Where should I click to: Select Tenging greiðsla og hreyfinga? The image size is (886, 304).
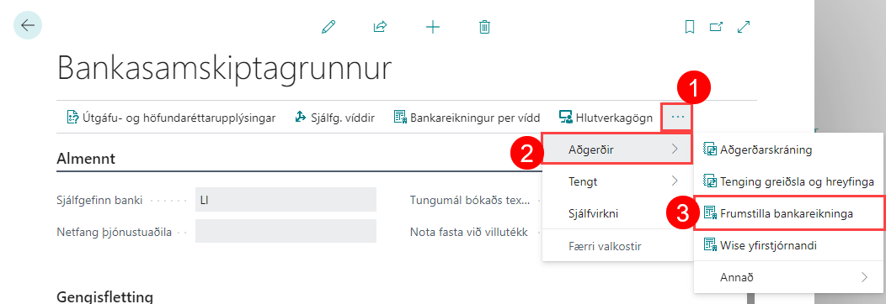click(788, 181)
